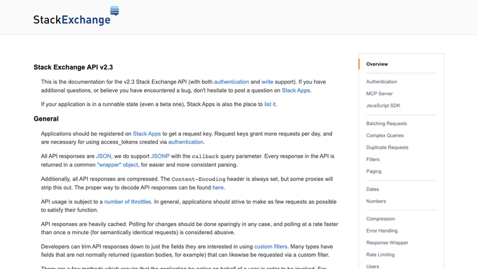
Task: Click the 'list it' link
Action: pos(270,104)
